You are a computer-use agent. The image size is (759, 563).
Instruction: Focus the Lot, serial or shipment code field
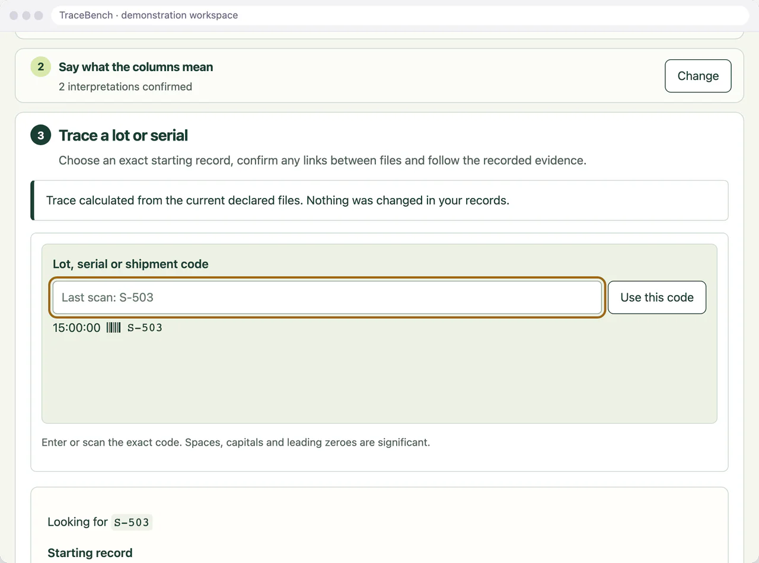(x=327, y=298)
